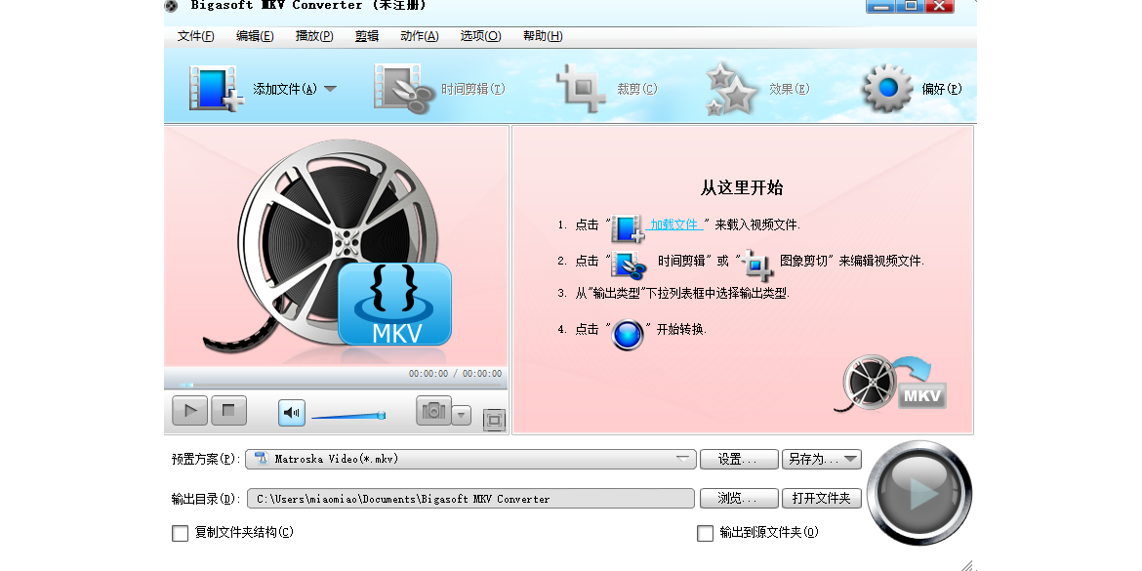Open Preferences (偏好) gear icon
The width and height of the screenshot is (1142, 571).
(x=887, y=88)
